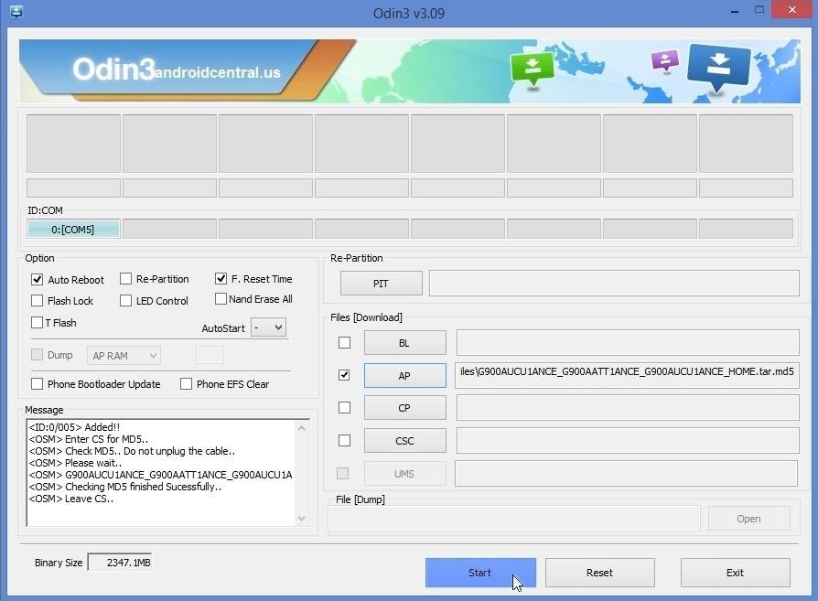Click "Check MD5.. Do not unplug" log line
The height and width of the screenshot is (601, 818).
(x=132, y=451)
